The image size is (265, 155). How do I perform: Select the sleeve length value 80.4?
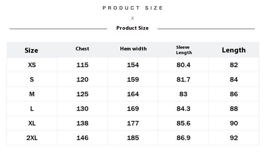(183, 65)
